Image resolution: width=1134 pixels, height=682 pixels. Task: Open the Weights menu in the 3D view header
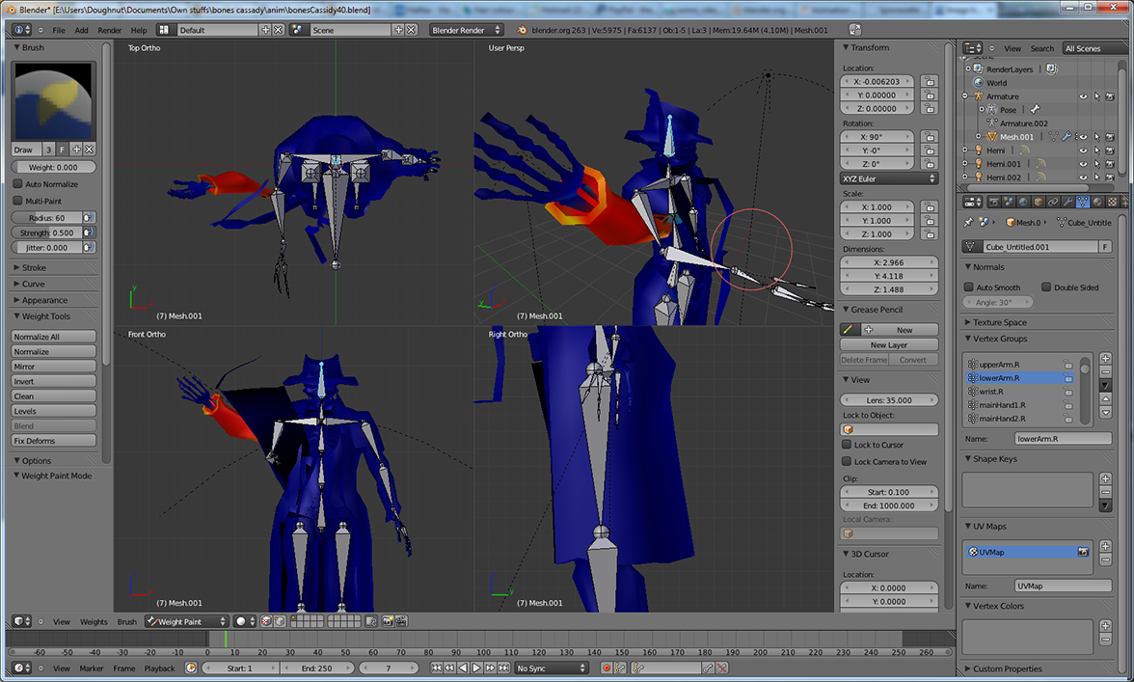(94, 622)
